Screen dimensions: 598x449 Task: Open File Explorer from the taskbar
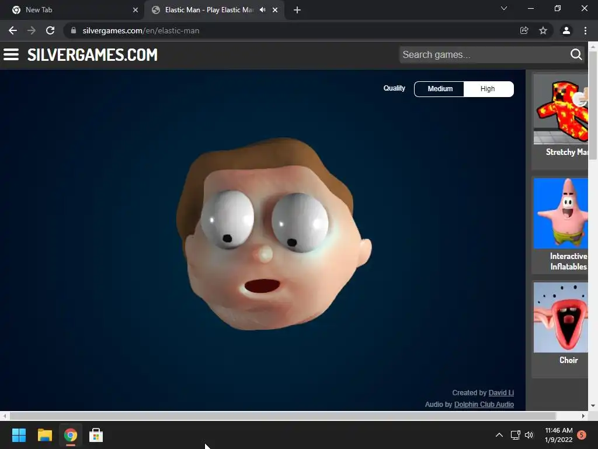pos(44,435)
